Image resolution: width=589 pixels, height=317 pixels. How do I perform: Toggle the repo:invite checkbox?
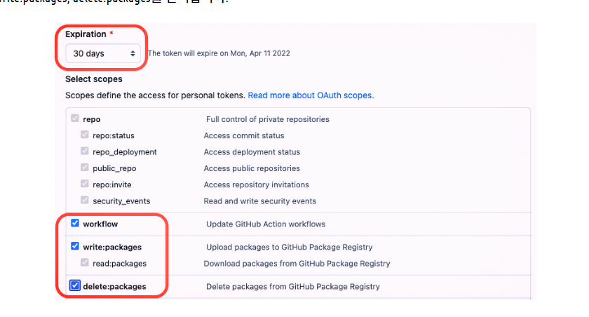85,184
